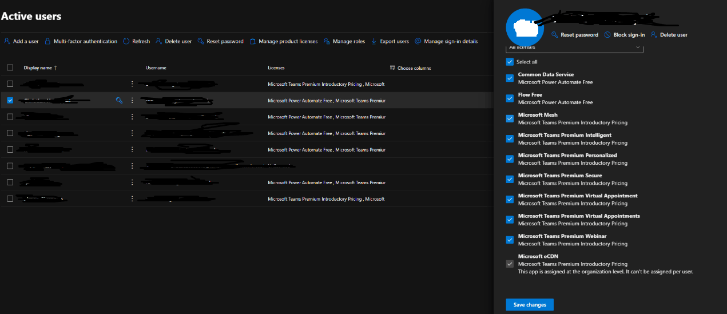727x314 pixels.
Task: Click Reset password in the user details panel
Action: 575,35
